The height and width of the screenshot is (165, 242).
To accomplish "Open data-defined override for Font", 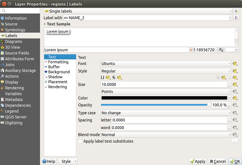I will pos(235,64).
